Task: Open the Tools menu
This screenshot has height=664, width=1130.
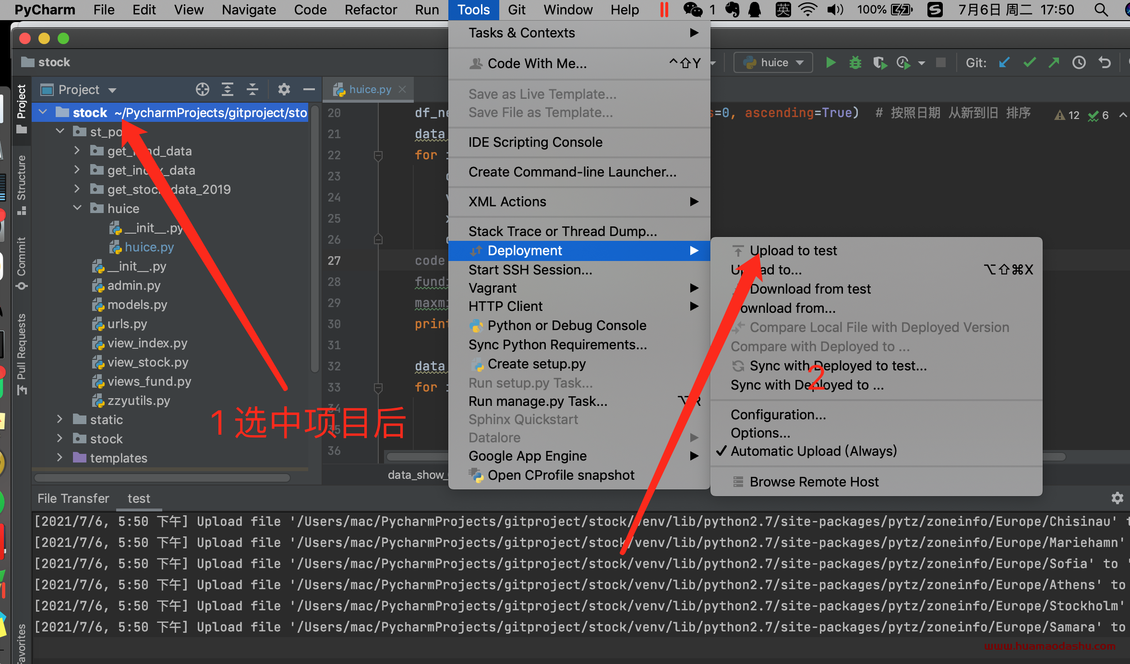Action: click(x=473, y=10)
